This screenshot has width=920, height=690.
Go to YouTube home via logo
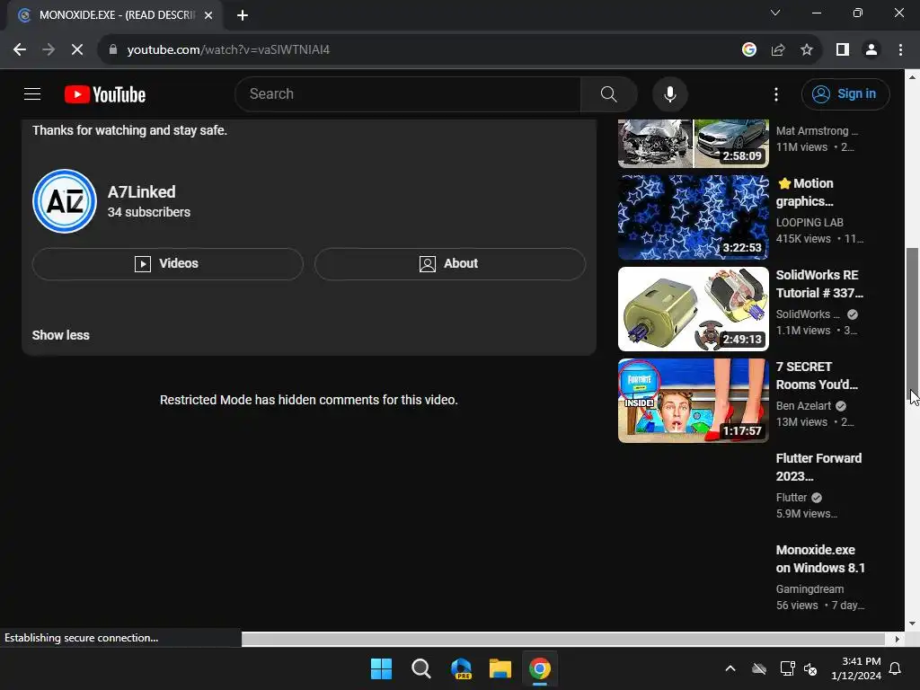pos(105,94)
